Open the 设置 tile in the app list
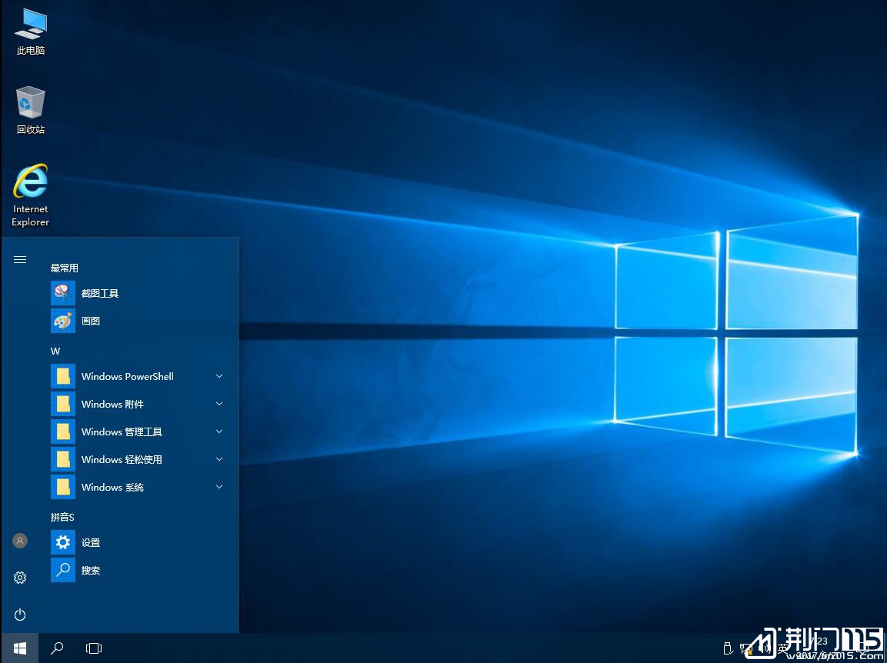Viewport: 887px width, 663px height. pyautogui.click(x=91, y=542)
